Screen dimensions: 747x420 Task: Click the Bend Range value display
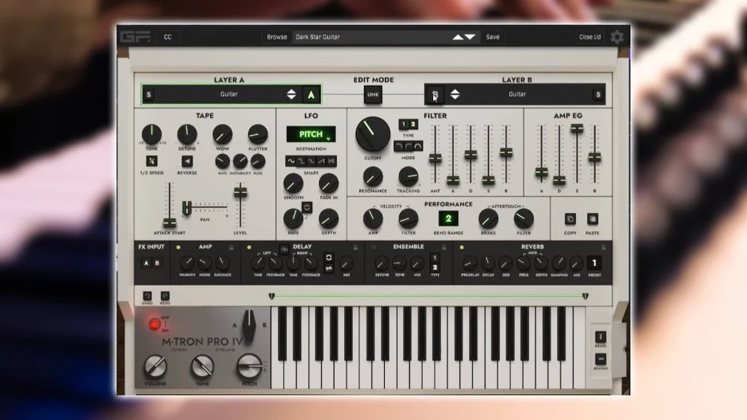point(447,218)
